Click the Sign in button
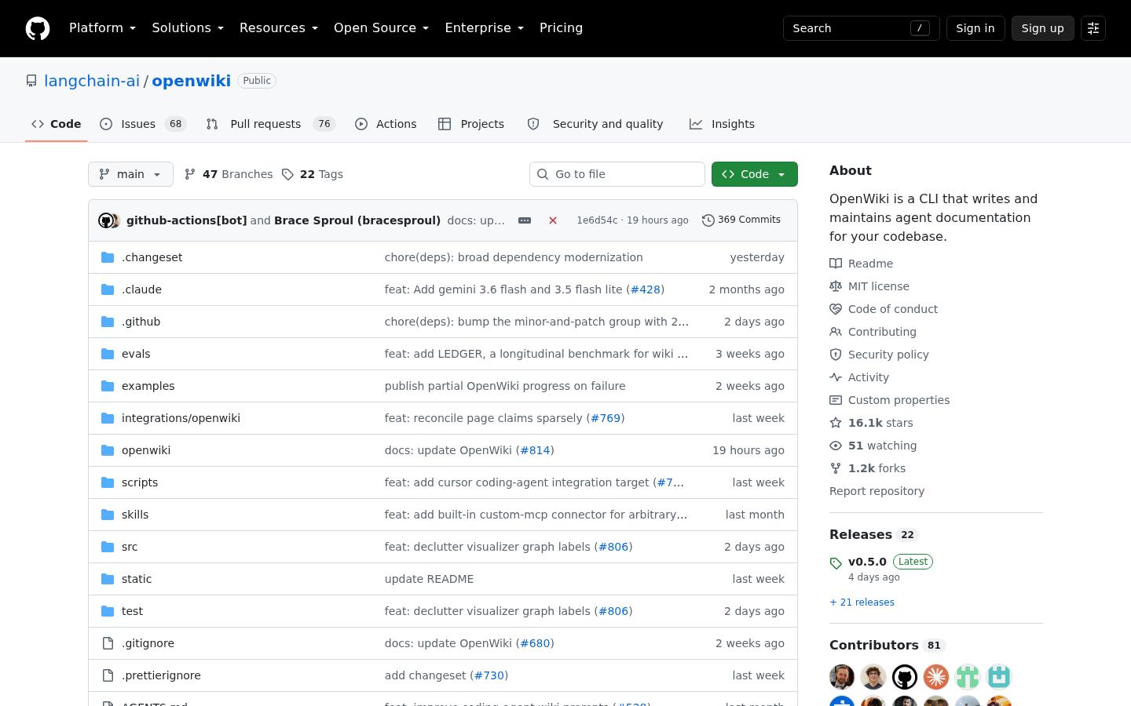Image resolution: width=1131 pixels, height=706 pixels. pos(975,28)
